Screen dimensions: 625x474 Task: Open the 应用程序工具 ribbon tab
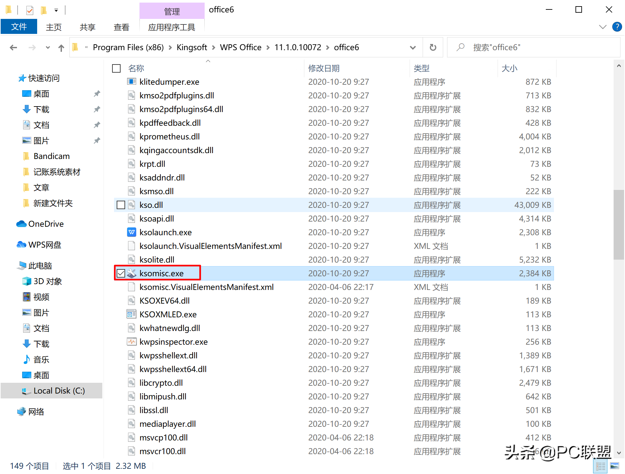(x=172, y=27)
